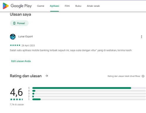Select the Aplikasi tab
Screen dimensions: 146x113
[55, 6]
